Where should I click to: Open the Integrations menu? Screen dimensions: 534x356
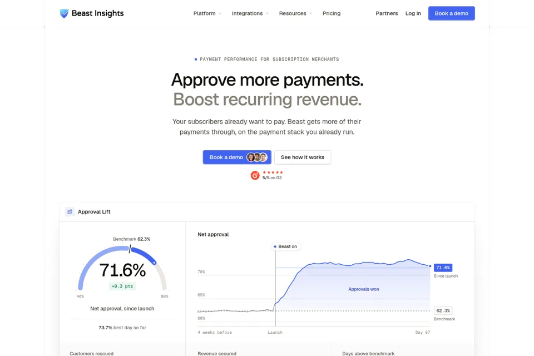pyautogui.click(x=247, y=13)
